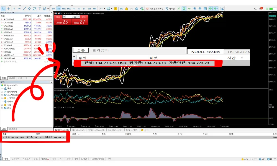
Task: Tile chart windows with grid icon
Action: point(205,9)
